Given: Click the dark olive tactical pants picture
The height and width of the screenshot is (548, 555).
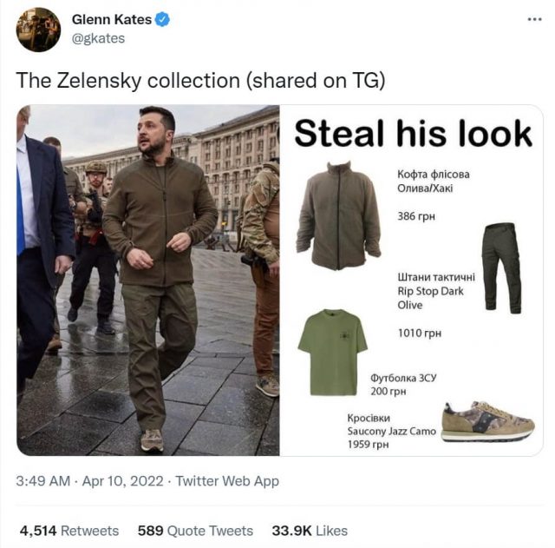Looking at the screenshot, I should coord(502,268).
